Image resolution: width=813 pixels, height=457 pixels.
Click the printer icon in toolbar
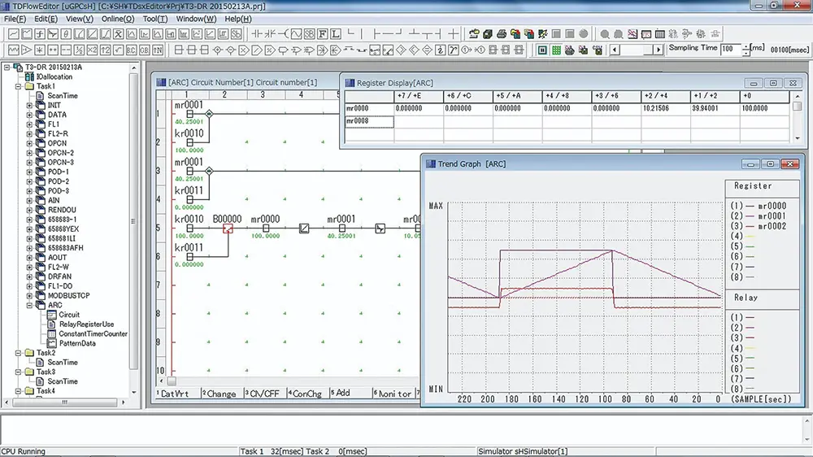501,34
